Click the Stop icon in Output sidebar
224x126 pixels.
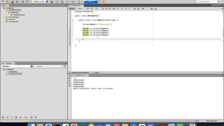(69, 83)
